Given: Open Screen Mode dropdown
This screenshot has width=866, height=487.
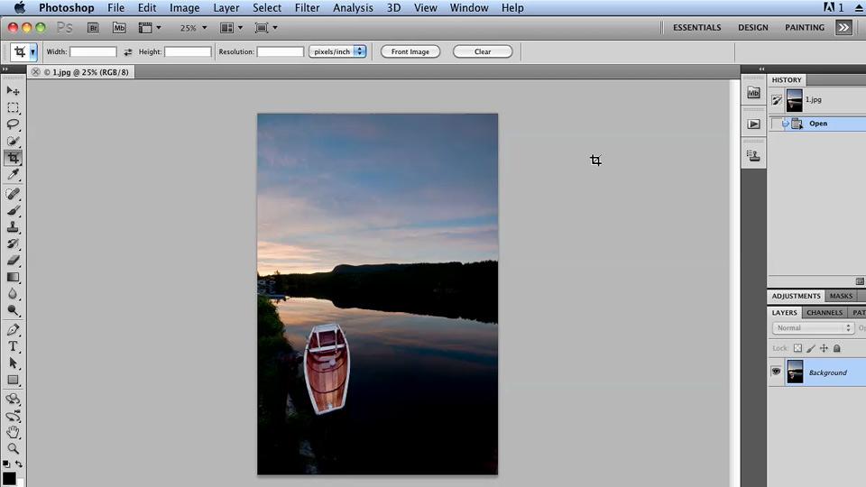Looking at the screenshot, I should 266,28.
